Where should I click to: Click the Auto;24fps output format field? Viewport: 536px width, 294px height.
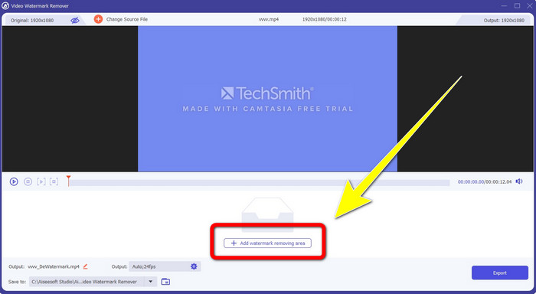point(165,266)
